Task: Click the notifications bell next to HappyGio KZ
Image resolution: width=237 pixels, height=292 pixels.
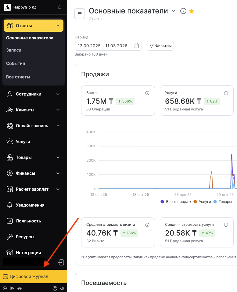Action: coord(60,7)
